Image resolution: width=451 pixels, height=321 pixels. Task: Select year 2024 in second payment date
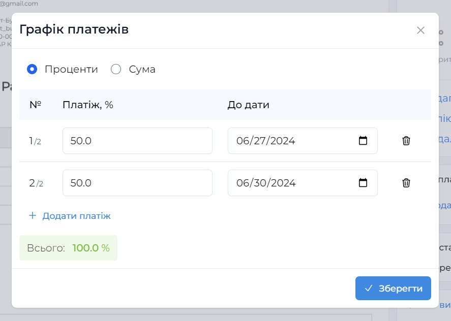point(283,183)
